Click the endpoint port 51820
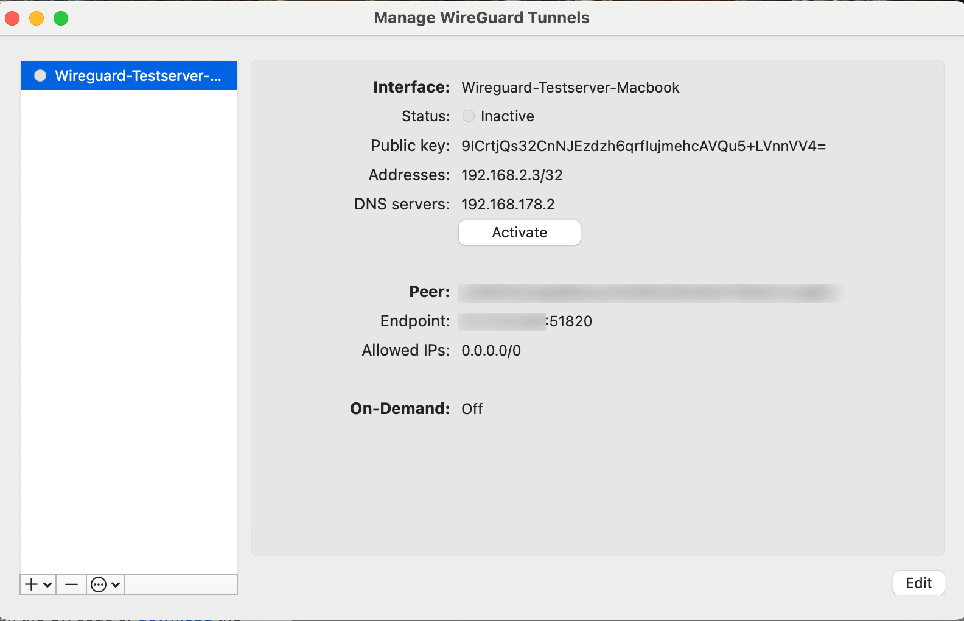Viewport: 964px width, 621px height. point(571,321)
